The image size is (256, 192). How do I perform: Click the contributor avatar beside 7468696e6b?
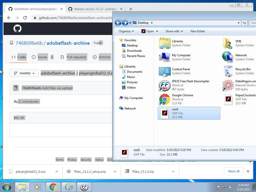(x=16, y=88)
